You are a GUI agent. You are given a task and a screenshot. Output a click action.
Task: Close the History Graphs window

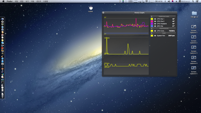click(x=103, y=13)
